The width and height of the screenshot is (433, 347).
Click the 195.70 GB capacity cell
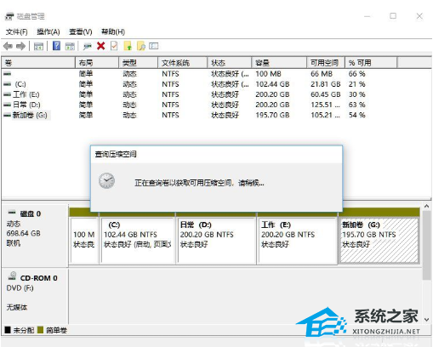point(272,115)
